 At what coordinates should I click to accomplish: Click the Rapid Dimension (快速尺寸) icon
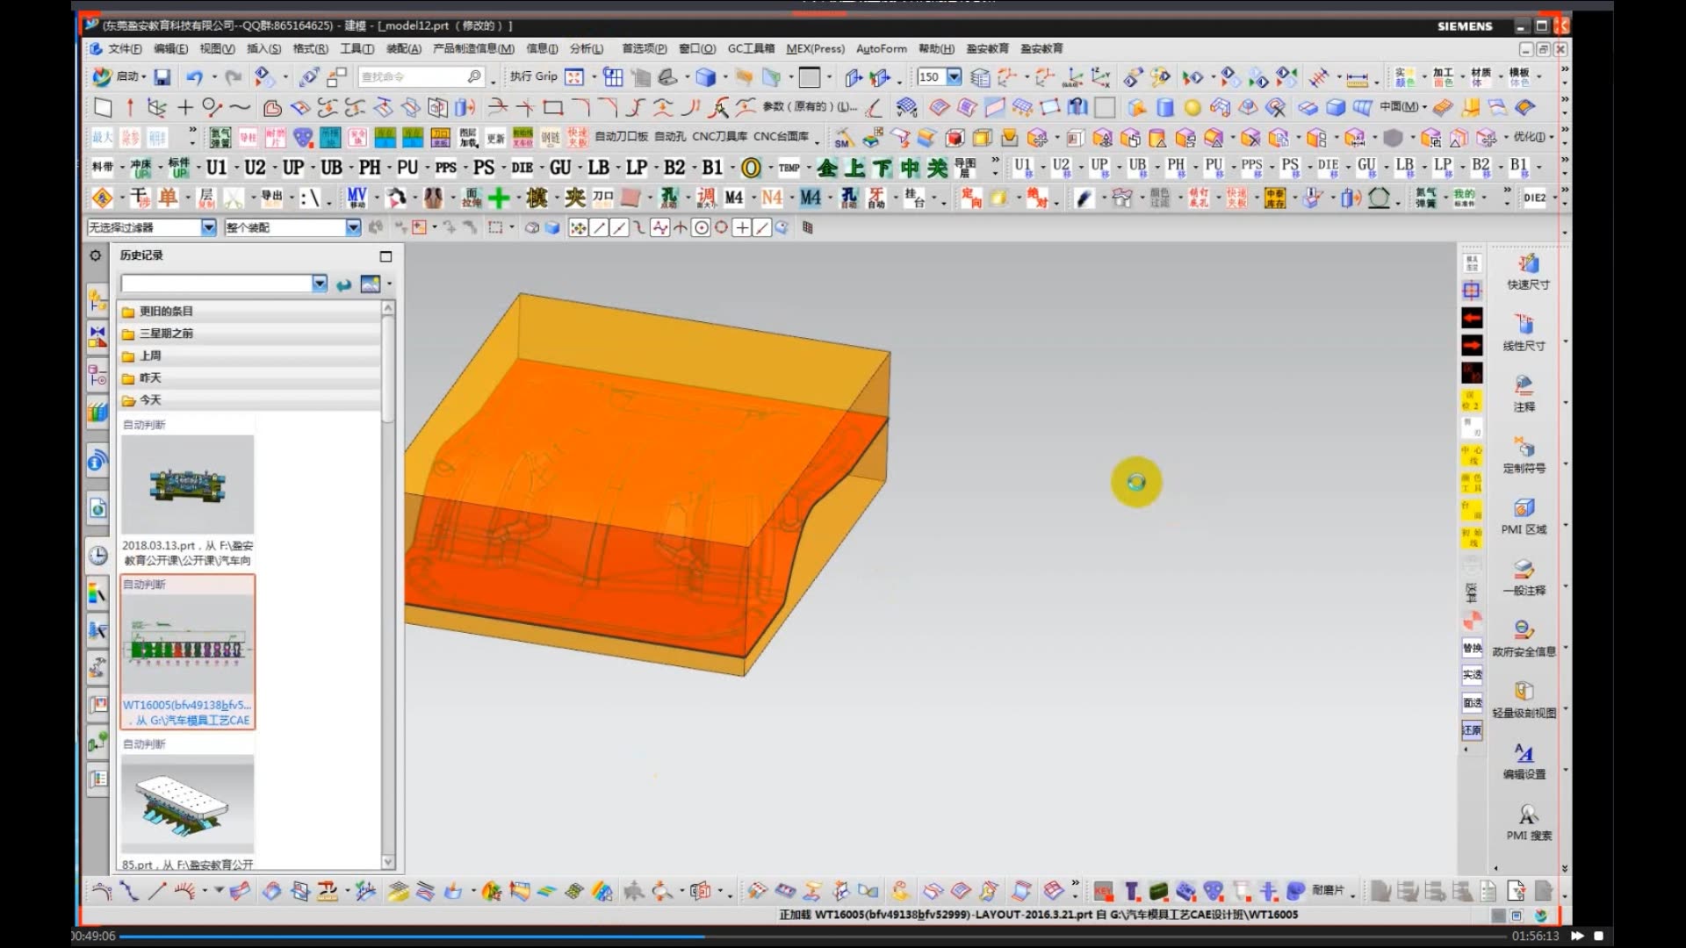[x=1528, y=264]
